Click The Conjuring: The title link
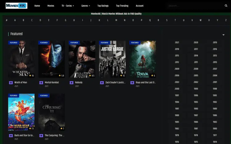 [54, 135]
